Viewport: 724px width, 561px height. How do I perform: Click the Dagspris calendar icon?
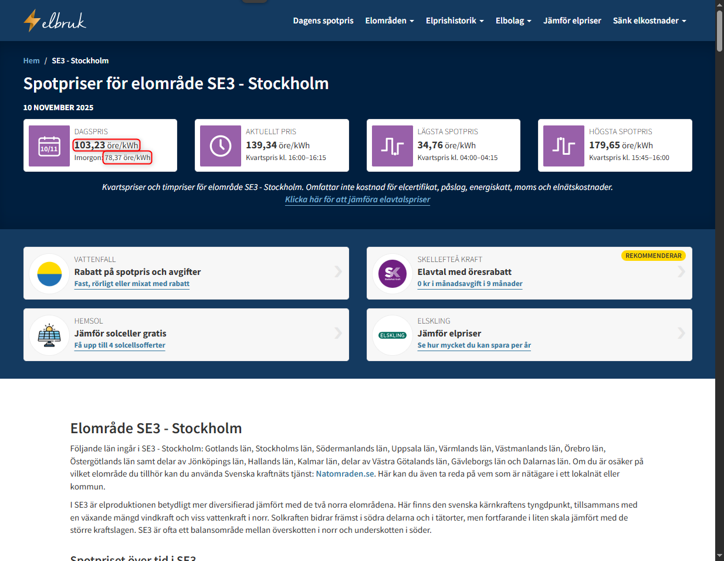pos(49,145)
